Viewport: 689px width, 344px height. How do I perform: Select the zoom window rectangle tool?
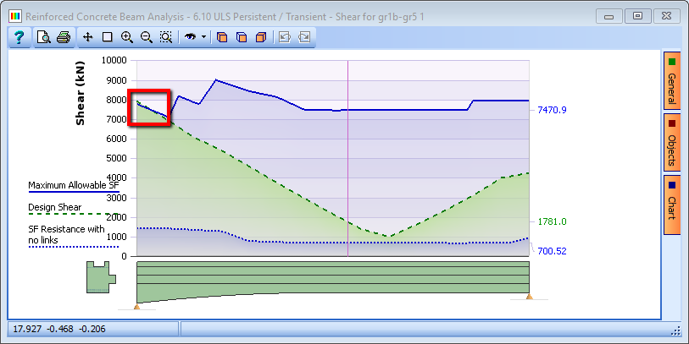pos(108,37)
